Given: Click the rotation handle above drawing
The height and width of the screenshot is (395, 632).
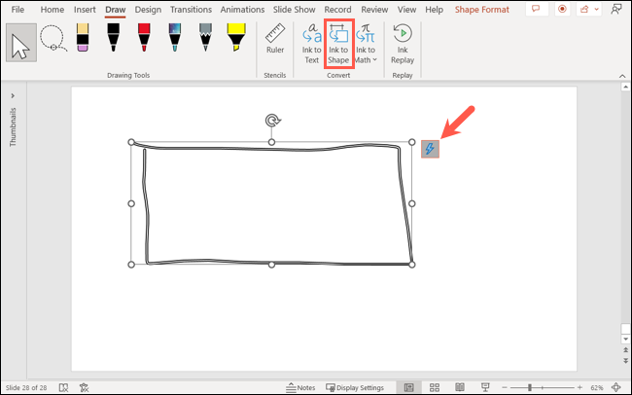Looking at the screenshot, I should [273, 121].
